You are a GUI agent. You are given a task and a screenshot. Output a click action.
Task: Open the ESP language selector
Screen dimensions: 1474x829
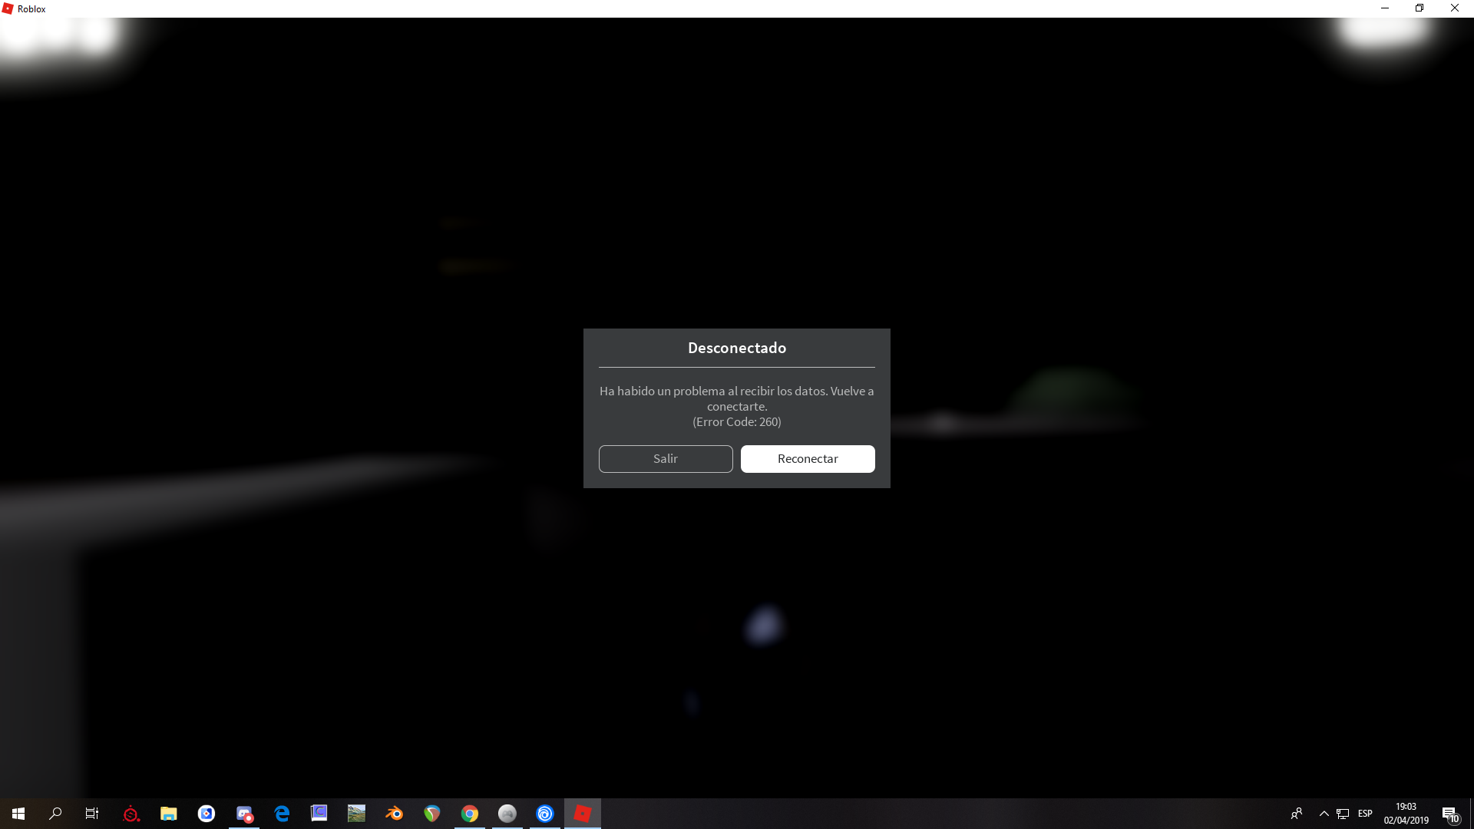click(x=1365, y=814)
